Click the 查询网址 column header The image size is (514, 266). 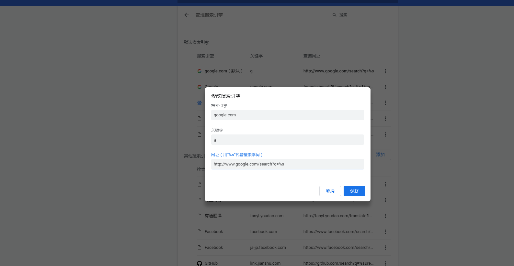click(x=312, y=56)
